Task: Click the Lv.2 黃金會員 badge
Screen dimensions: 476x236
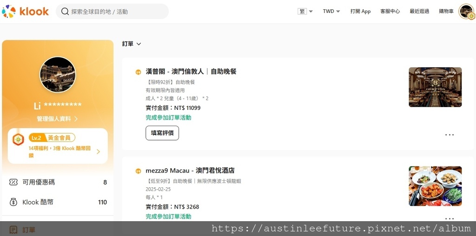Action: click(x=52, y=138)
